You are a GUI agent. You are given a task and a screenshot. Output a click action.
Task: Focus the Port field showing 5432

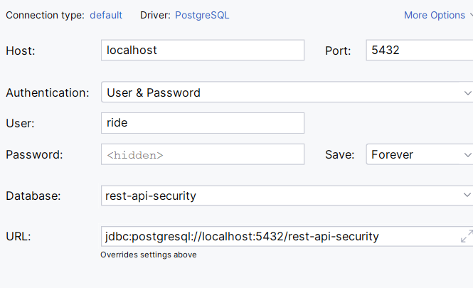point(420,50)
